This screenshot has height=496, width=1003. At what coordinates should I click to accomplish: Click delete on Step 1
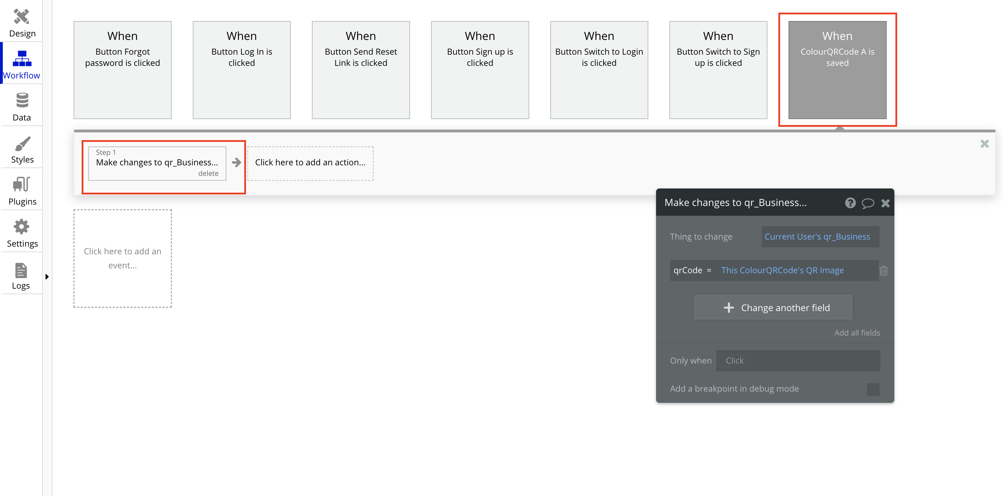(208, 173)
